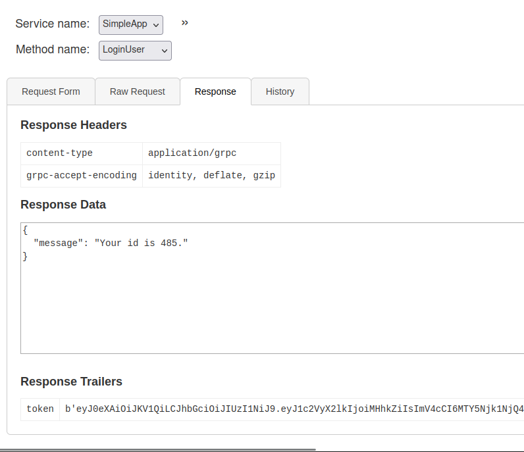Select the Response tab
Screen dimensions: 524x452
click(215, 91)
